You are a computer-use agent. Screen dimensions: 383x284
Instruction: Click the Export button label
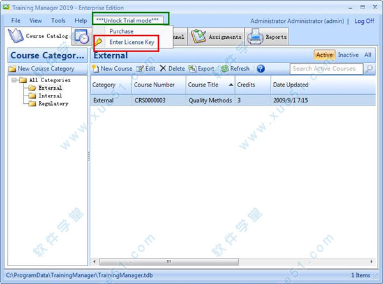click(x=206, y=69)
